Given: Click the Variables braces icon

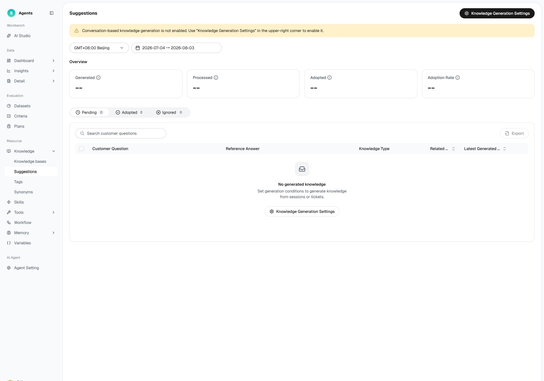Looking at the screenshot, I should [x=9, y=243].
